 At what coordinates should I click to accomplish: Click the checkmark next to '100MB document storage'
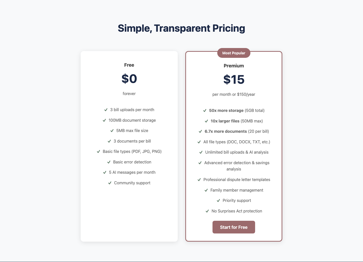(x=104, y=120)
